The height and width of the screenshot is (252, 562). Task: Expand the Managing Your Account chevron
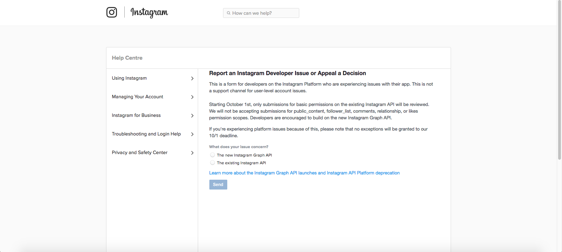coord(192,97)
